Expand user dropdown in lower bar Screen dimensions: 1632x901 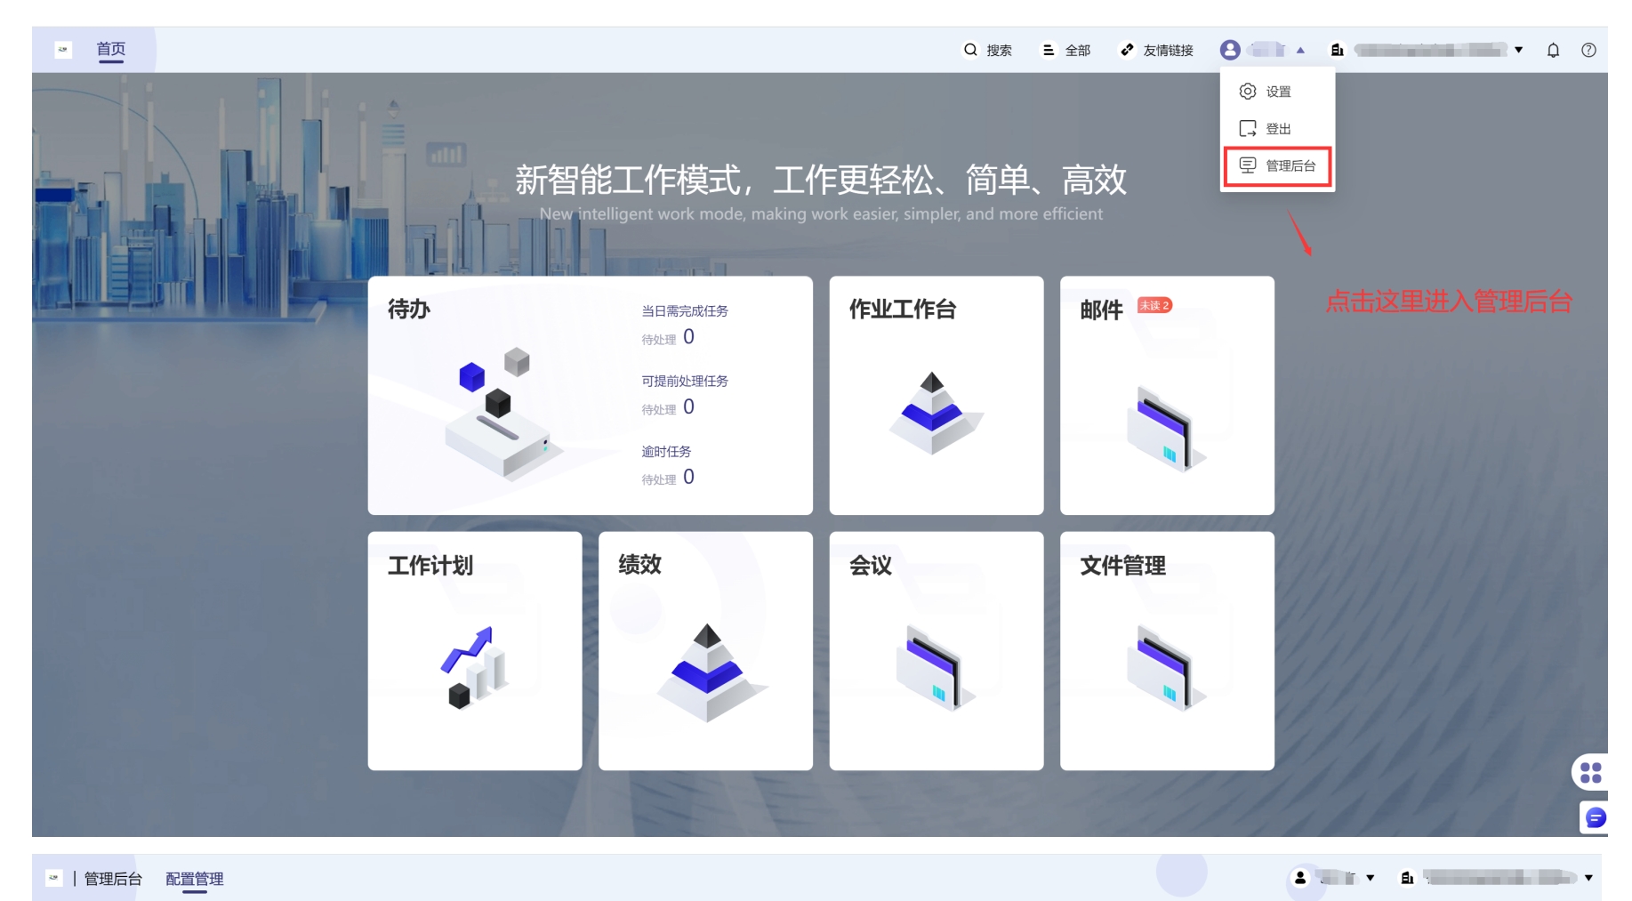coord(1371,878)
